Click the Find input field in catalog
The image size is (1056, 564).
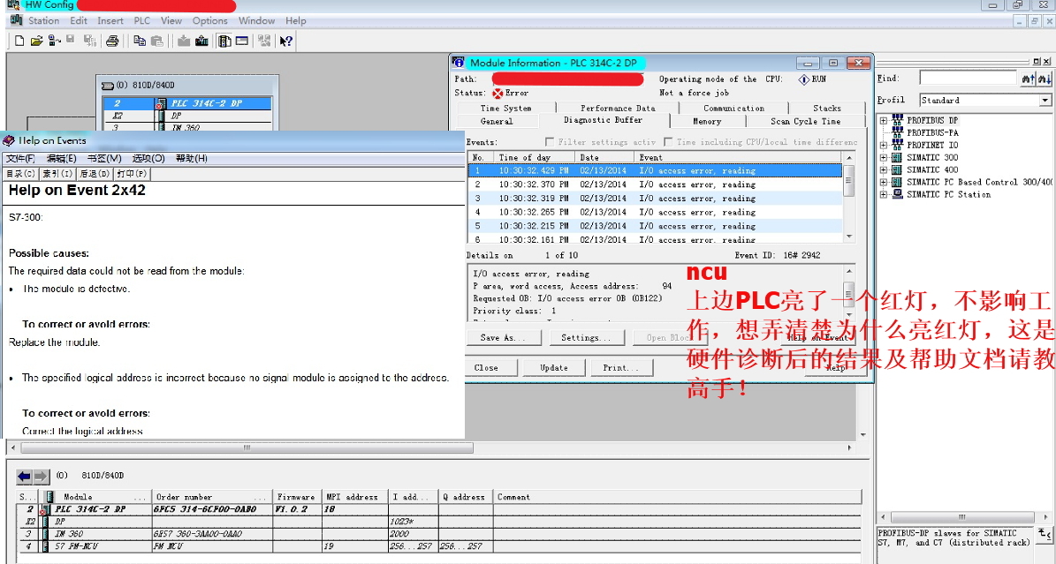point(968,79)
